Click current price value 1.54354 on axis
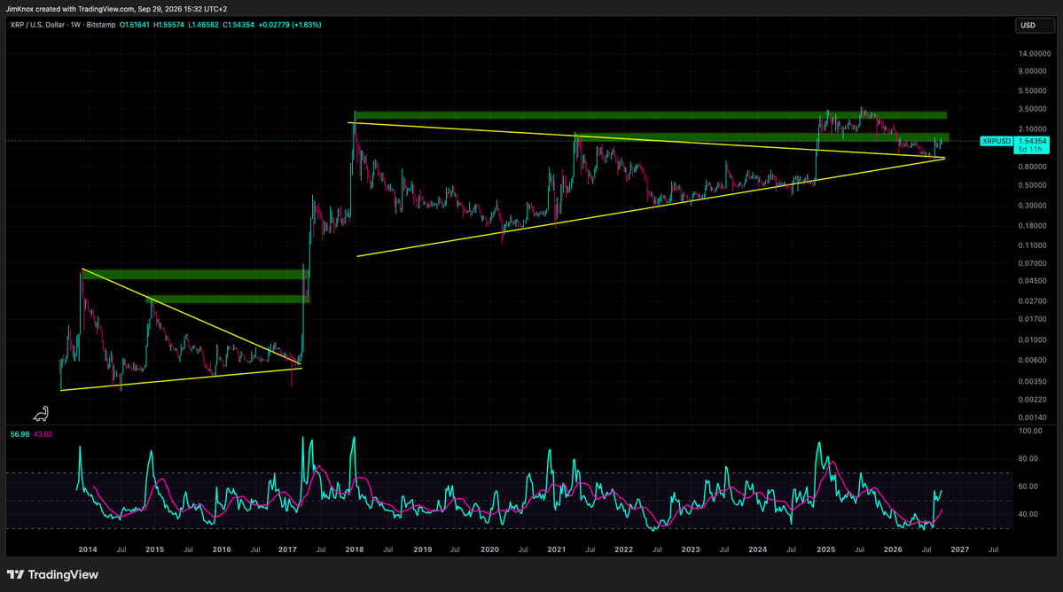1063x592 pixels. point(1032,141)
